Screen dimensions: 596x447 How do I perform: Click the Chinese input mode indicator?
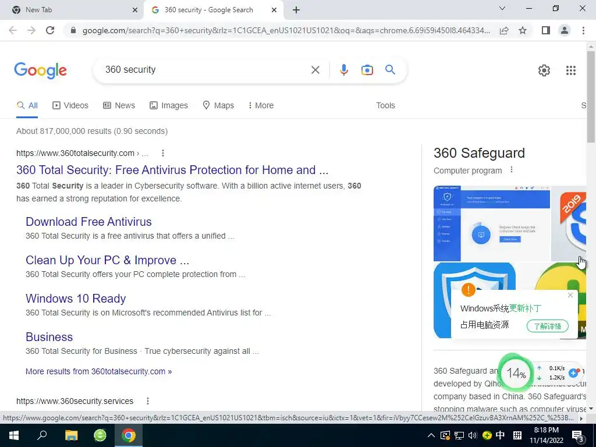(x=500, y=435)
